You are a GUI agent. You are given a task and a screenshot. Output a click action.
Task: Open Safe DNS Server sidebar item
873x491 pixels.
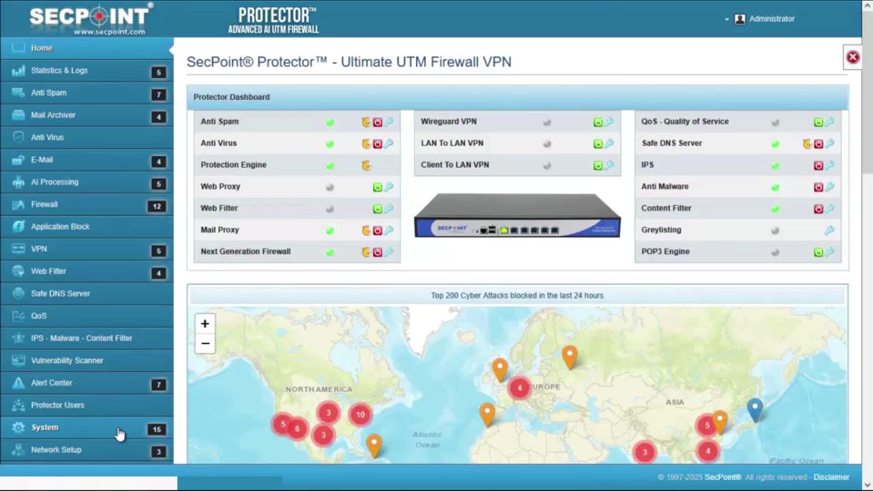(x=87, y=293)
